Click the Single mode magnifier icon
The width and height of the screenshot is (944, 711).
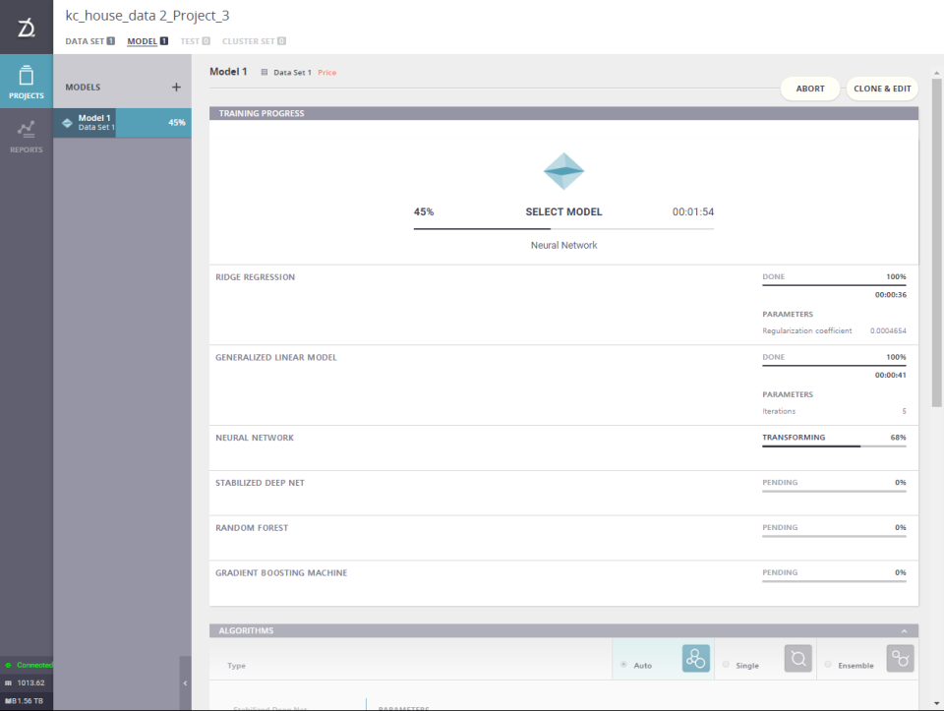pos(797,658)
